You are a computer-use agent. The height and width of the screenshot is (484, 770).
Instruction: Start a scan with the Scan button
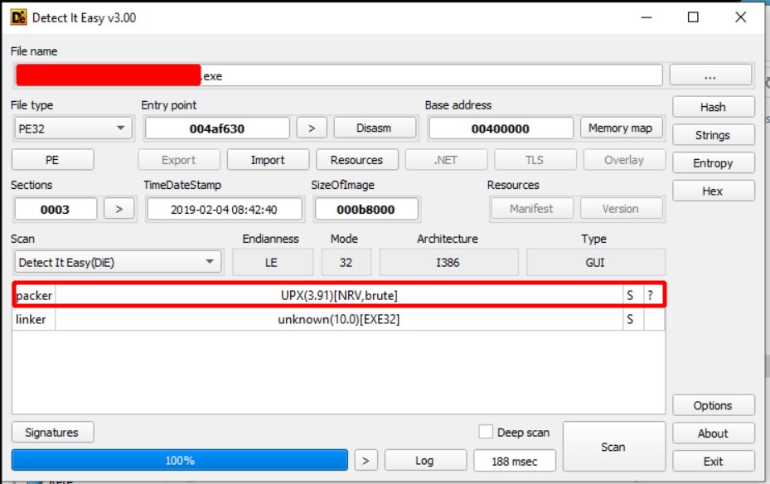[x=614, y=447]
